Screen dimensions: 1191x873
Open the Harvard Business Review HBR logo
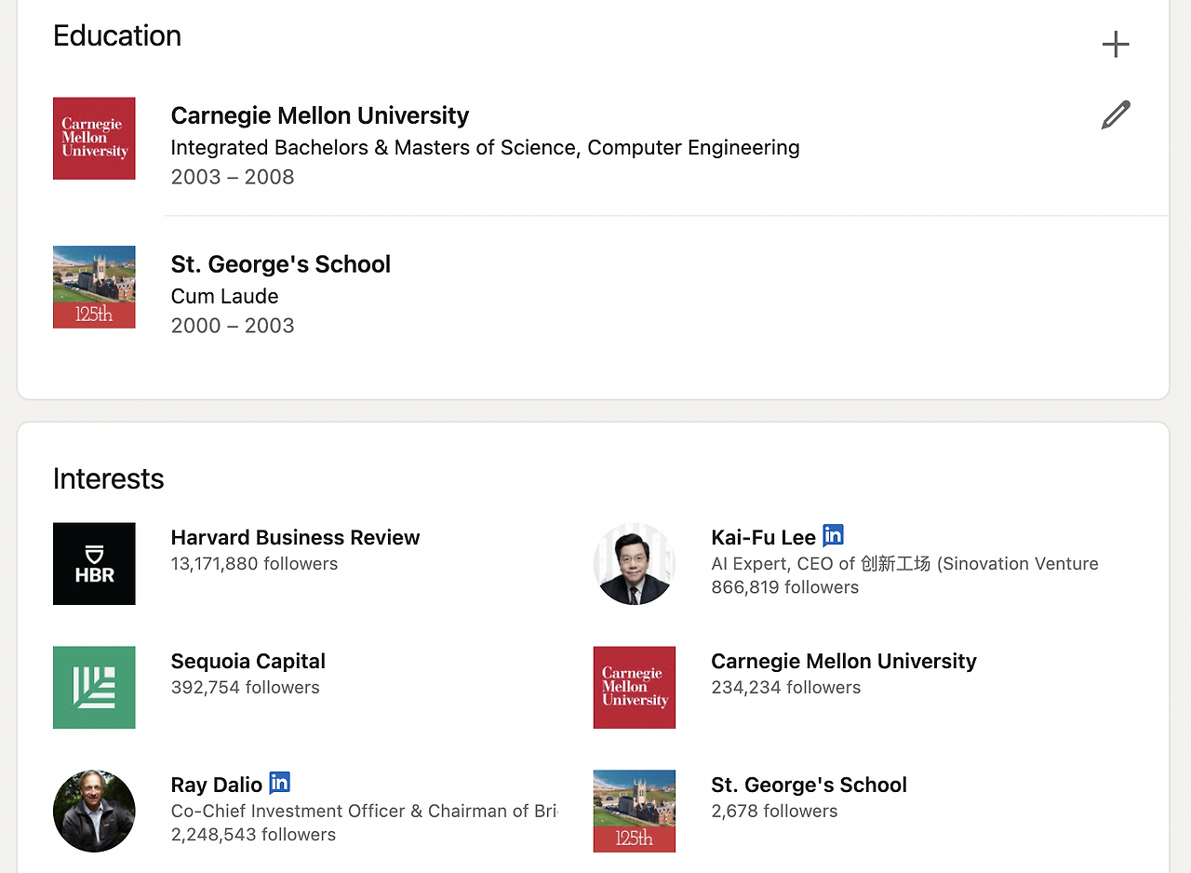[94, 564]
